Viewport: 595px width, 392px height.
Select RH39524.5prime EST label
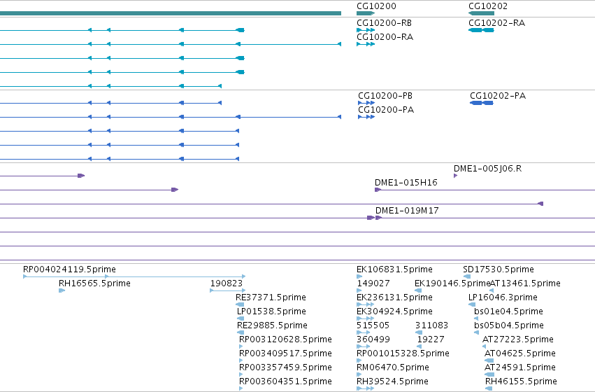[392, 381]
